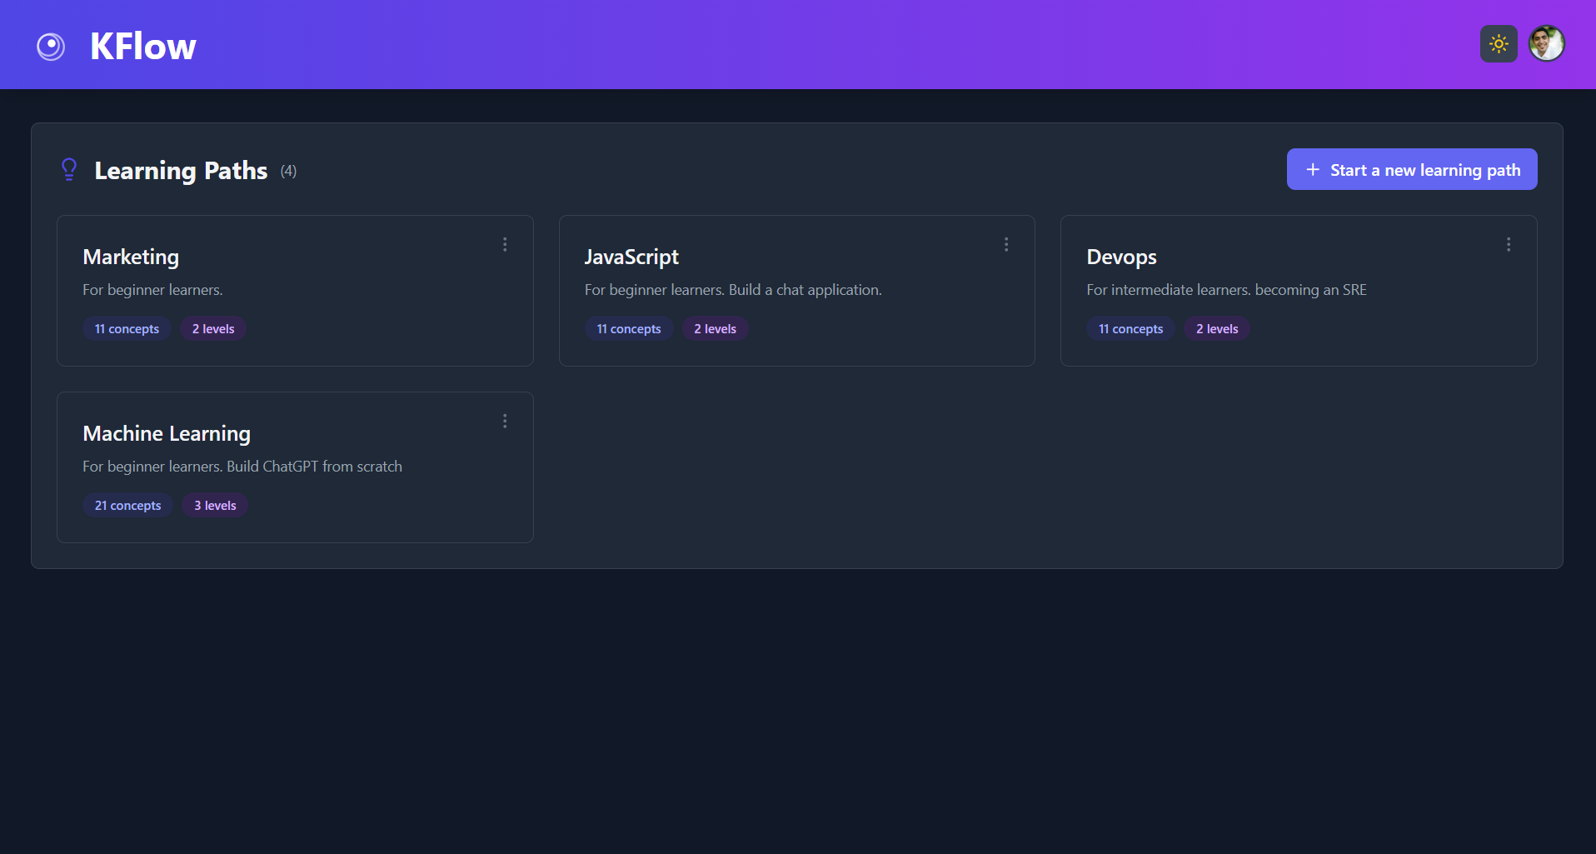
Task: Click the 11 concepts badge under Marketing
Action: point(127,328)
